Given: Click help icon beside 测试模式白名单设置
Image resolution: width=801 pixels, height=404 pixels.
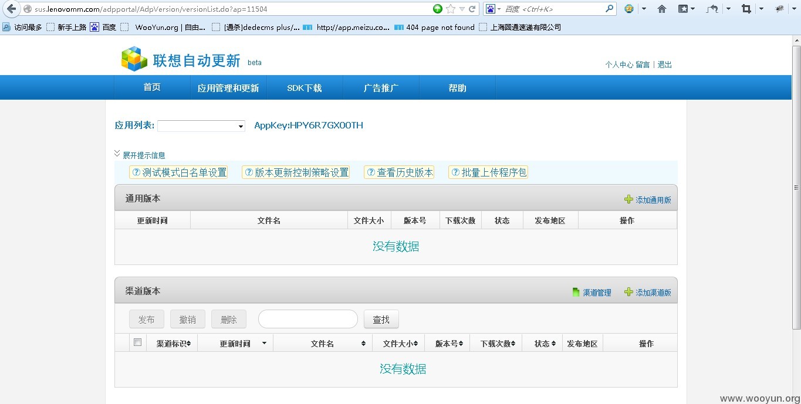Looking at the screenshot, I should 136,172.
